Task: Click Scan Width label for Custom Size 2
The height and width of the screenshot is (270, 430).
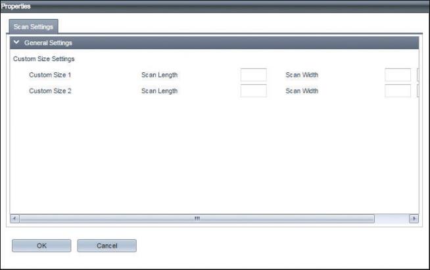Action: pyautogui.click(x=302, y=91)
